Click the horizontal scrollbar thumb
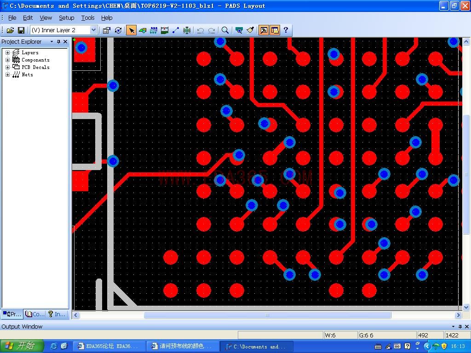The height and width of the screenshot is (353, 471). [x=267, y=315]
